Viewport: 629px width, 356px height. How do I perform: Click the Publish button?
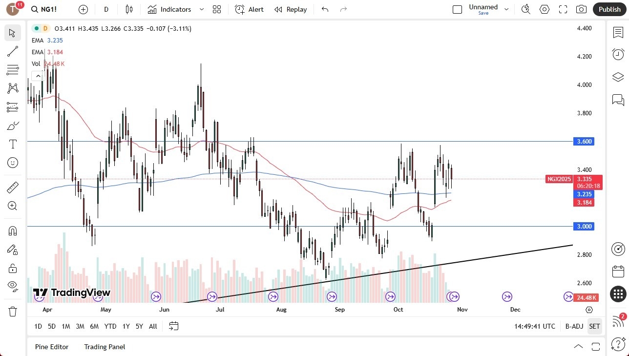pos(609,9)
